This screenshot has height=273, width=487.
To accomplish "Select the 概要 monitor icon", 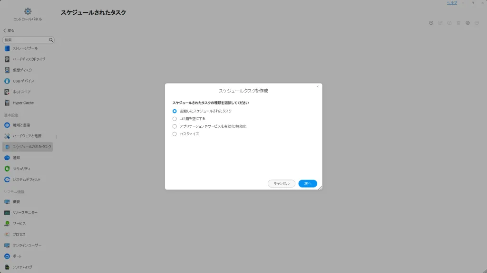I will pyautogui.click(x=7, y=202).
